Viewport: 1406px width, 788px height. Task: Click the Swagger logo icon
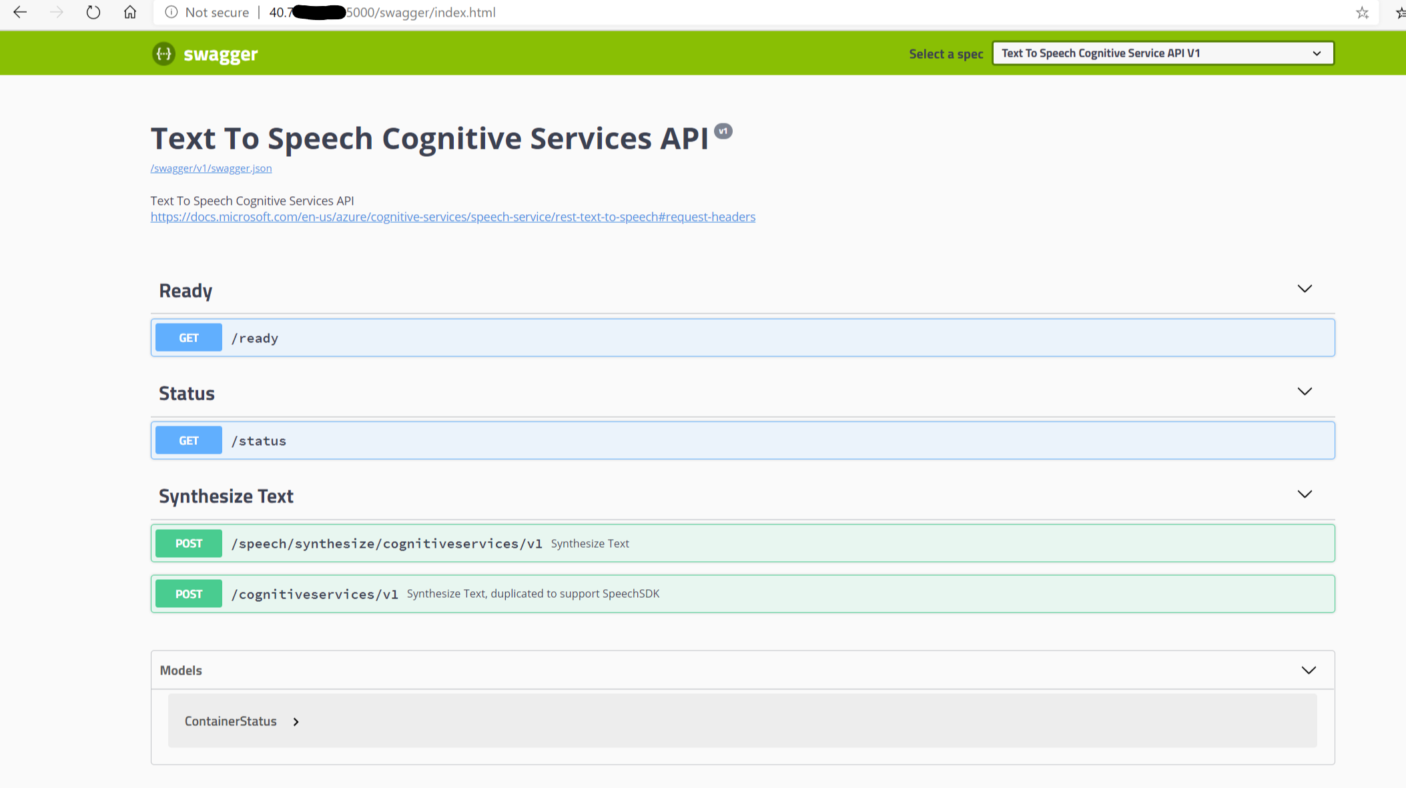pyautogui.click(x=163, y=53)
